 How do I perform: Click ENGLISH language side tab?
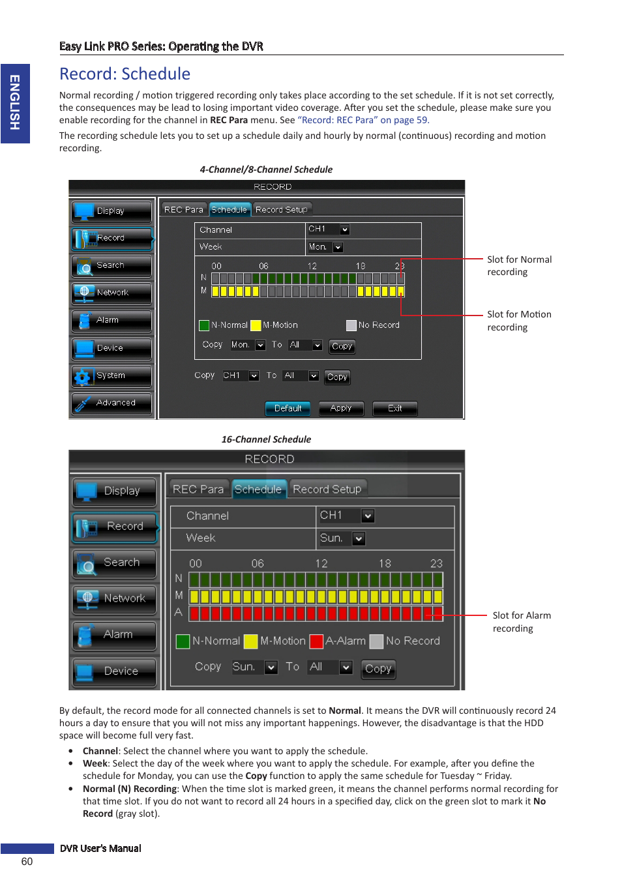(x=15, y=103)
